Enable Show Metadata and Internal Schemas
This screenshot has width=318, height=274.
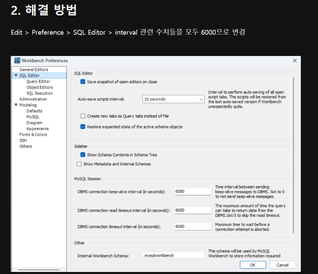click(x=79, y=164)
